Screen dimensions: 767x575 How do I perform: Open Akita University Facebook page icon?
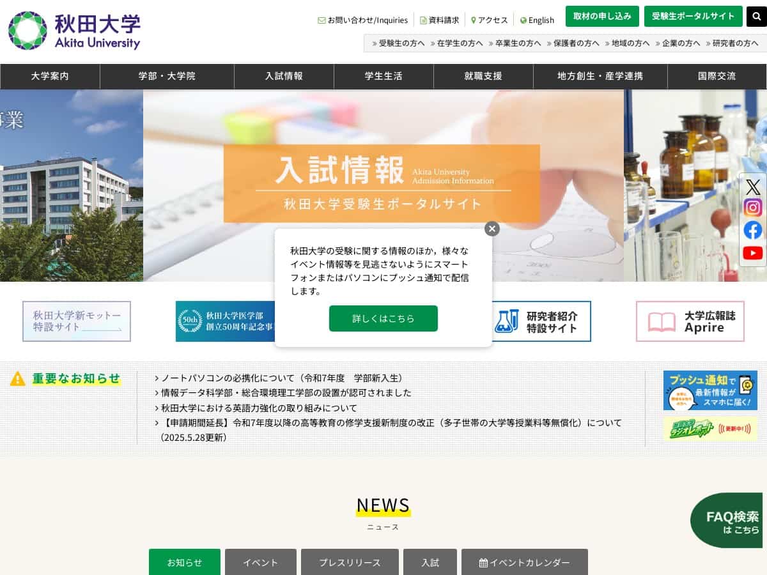tap(753, 231)
